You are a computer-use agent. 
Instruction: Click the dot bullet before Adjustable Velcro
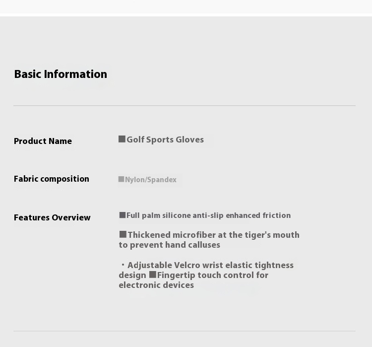pos(123,265)
